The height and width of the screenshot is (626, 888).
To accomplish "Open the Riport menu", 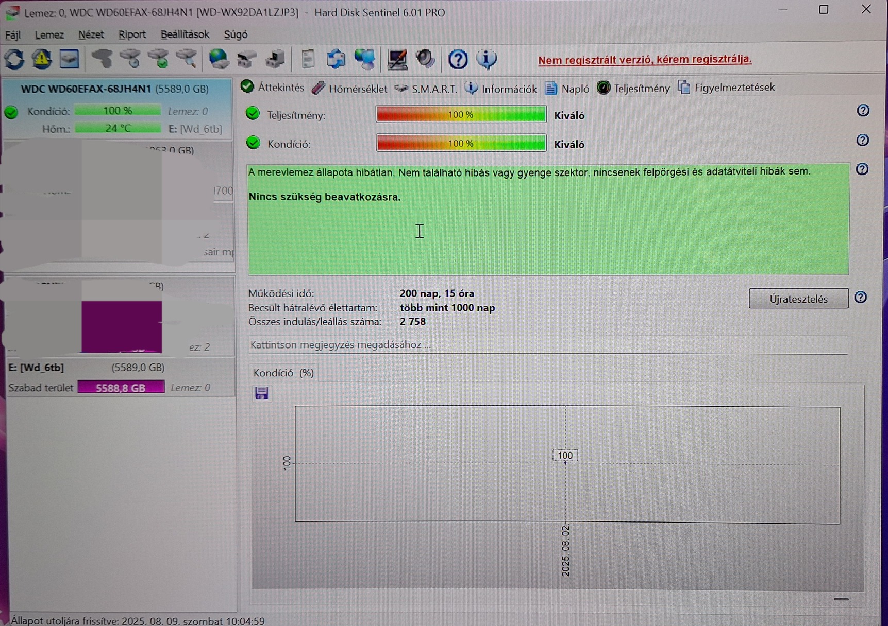I will tap(132, 35).
